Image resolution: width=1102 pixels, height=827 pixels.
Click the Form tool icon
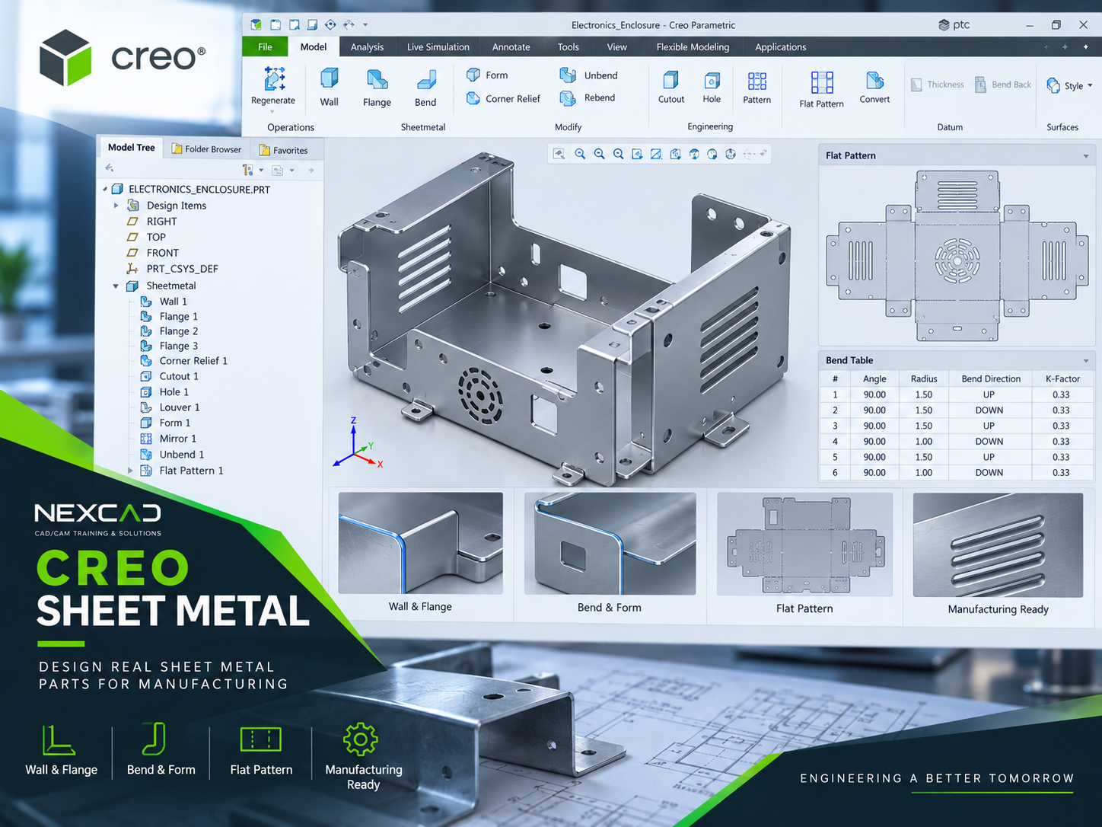[473, 75]
